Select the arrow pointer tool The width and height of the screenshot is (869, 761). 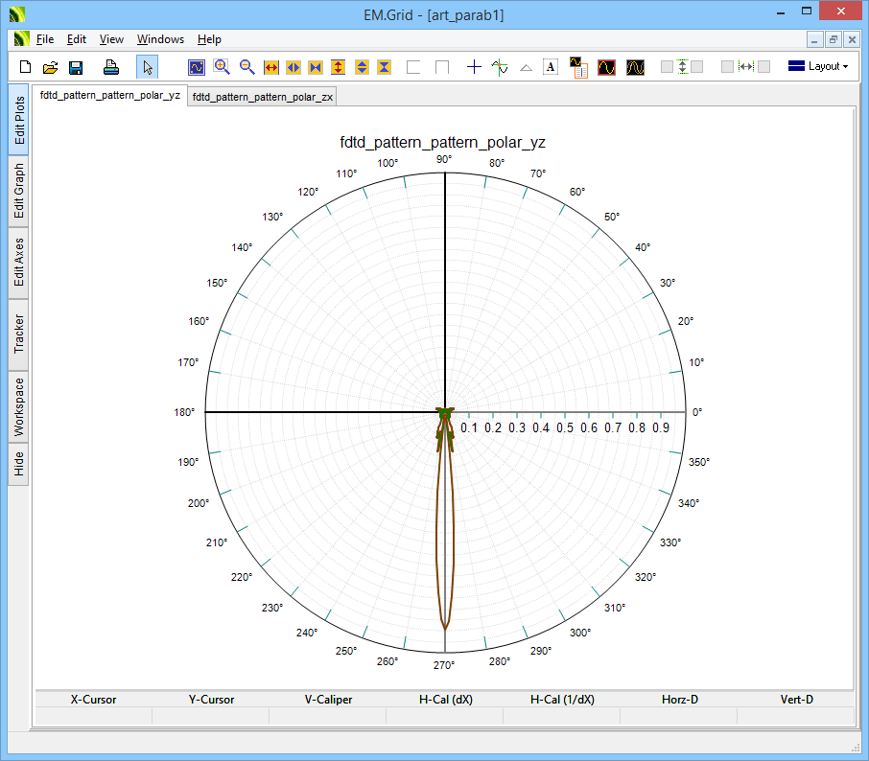point(147,67)
